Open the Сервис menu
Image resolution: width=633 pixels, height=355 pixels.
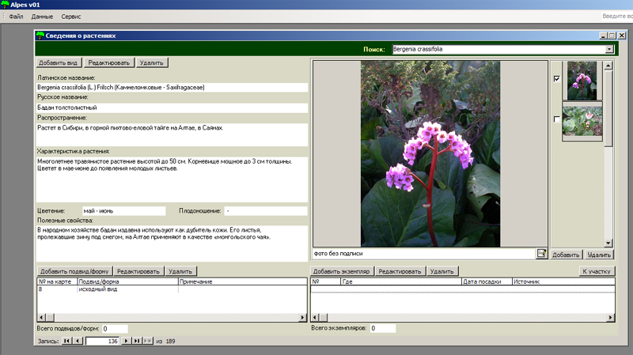point(70,16)
